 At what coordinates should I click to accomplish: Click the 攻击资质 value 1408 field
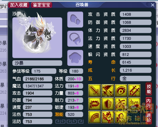(x=136, y=14)
